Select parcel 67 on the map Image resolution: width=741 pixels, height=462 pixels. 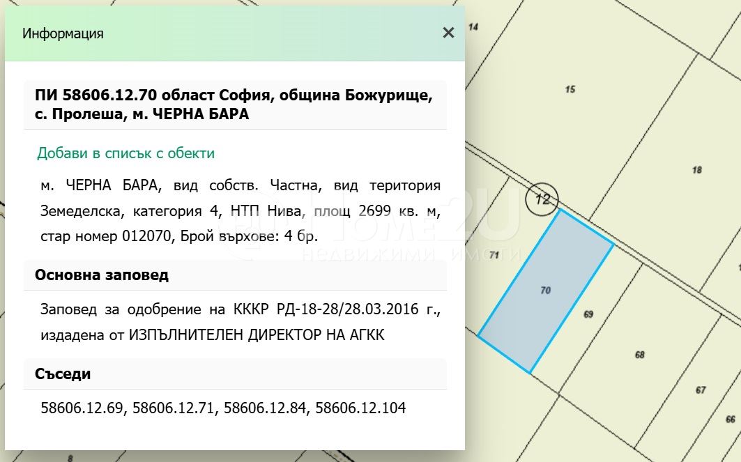[701, 390]
